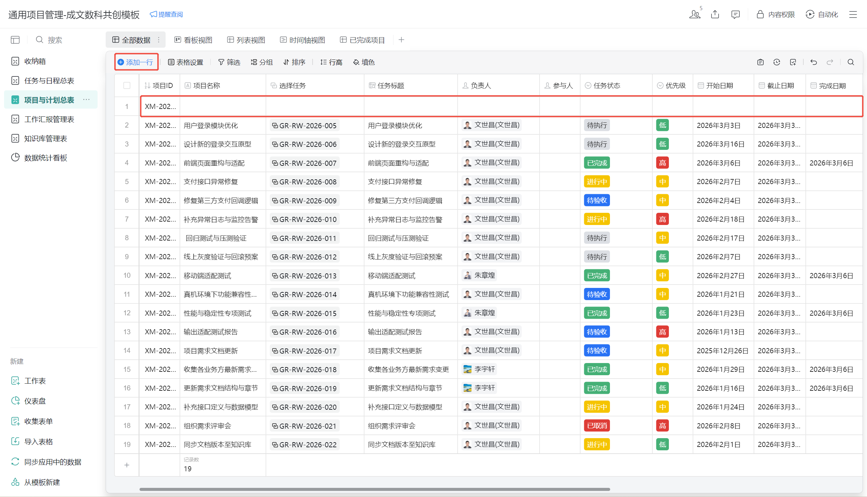
Task: Click the share/export icon in header
Action: [x=715, y=14]
